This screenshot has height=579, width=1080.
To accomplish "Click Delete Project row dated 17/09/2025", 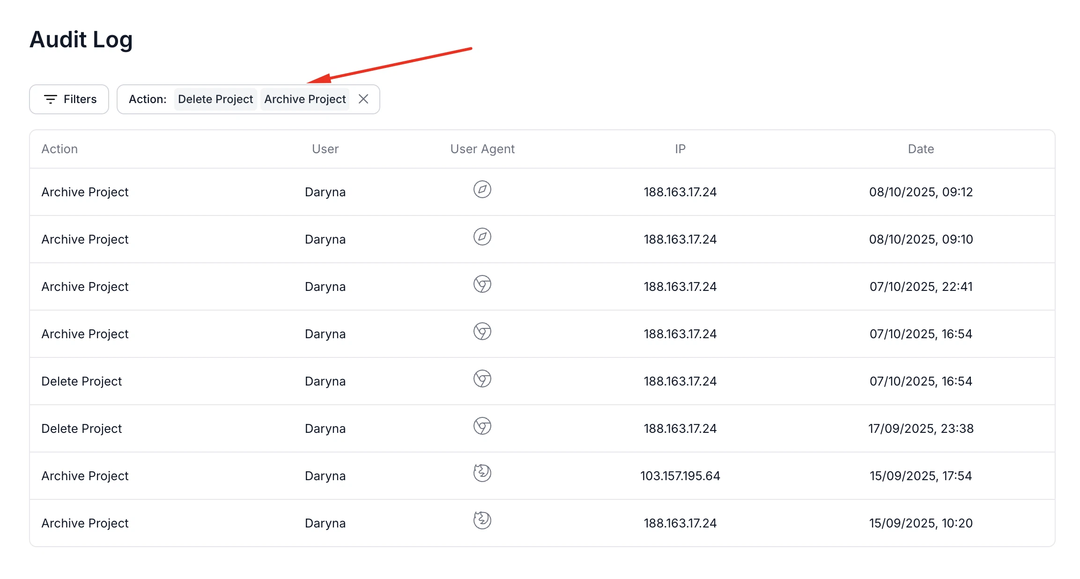I will click(81, 429).
